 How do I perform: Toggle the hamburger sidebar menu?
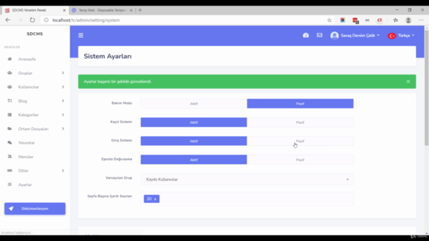[x=80, y=35]
